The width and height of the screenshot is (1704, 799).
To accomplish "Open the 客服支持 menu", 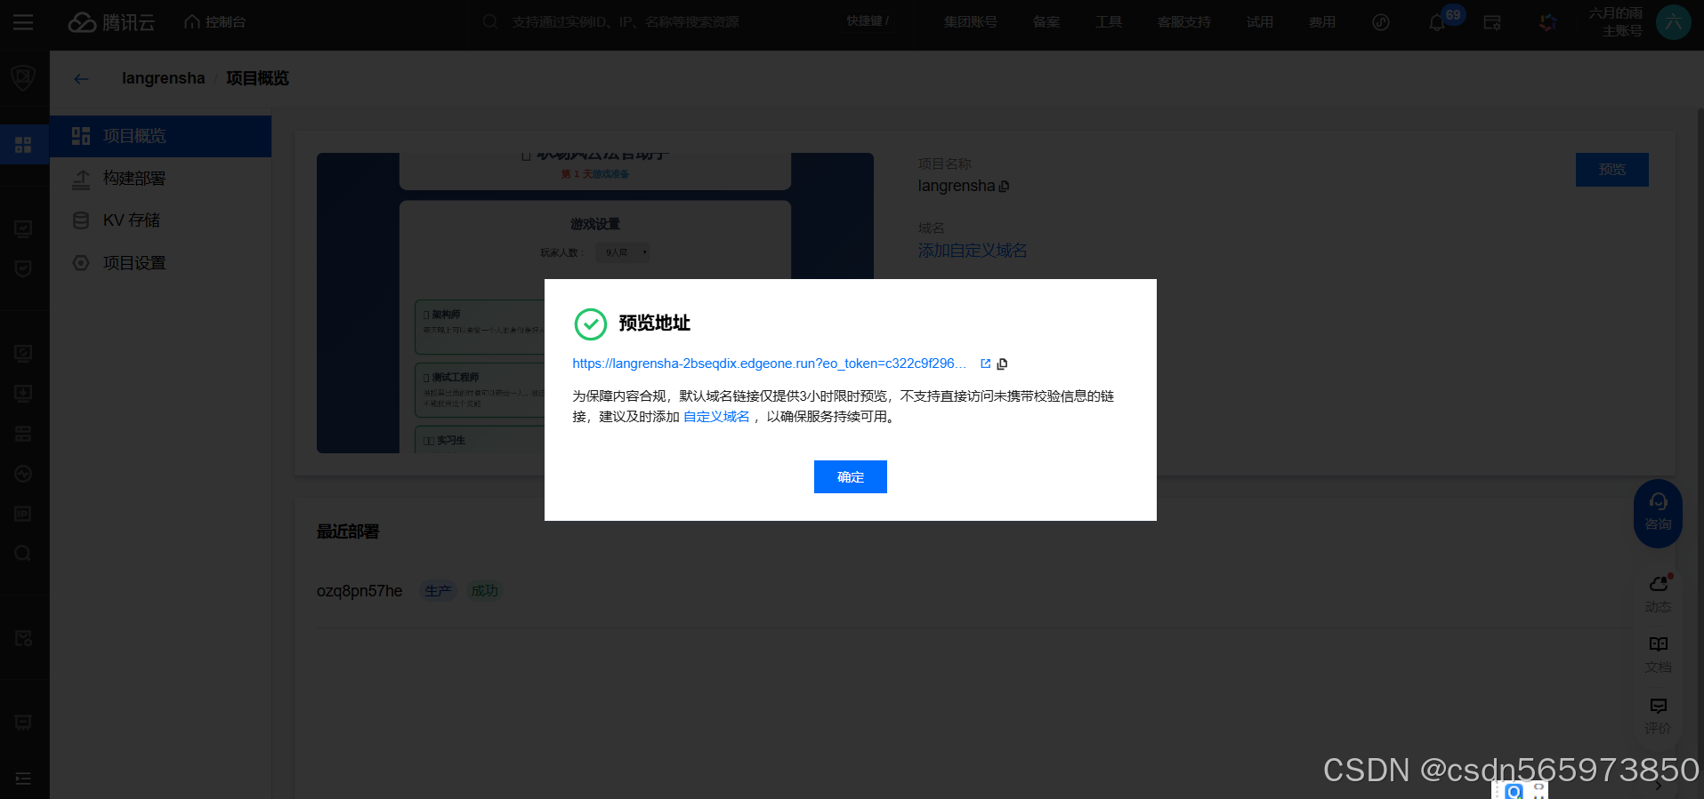I will point(1183,22).
